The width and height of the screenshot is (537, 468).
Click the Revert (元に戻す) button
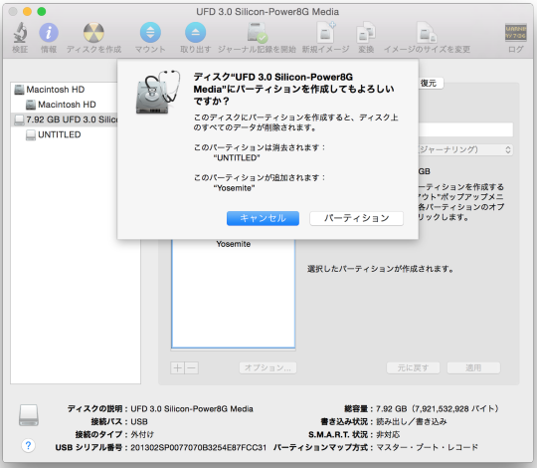[413, 367]
